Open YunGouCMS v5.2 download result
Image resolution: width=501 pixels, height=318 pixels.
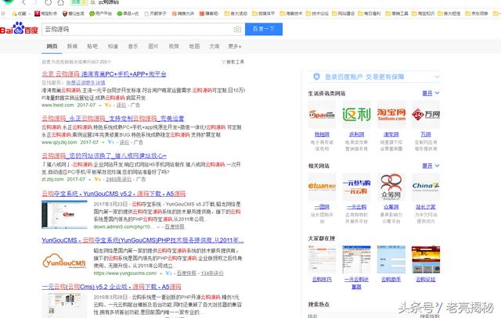click(114, 194)
